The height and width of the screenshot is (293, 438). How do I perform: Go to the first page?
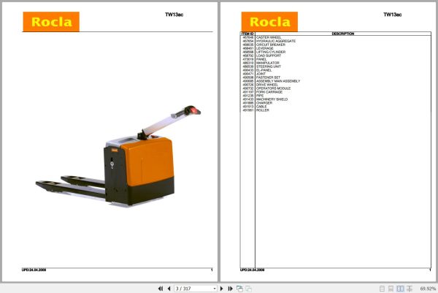point(161,289)
